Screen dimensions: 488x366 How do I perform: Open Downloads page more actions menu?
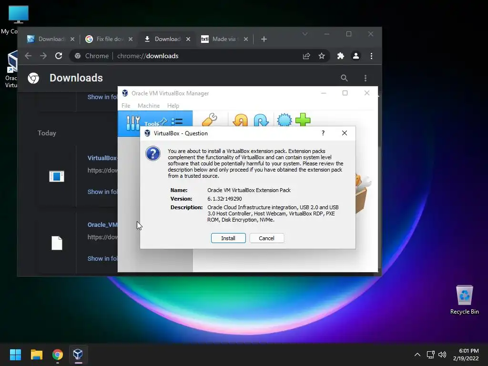tap(366, 78)
